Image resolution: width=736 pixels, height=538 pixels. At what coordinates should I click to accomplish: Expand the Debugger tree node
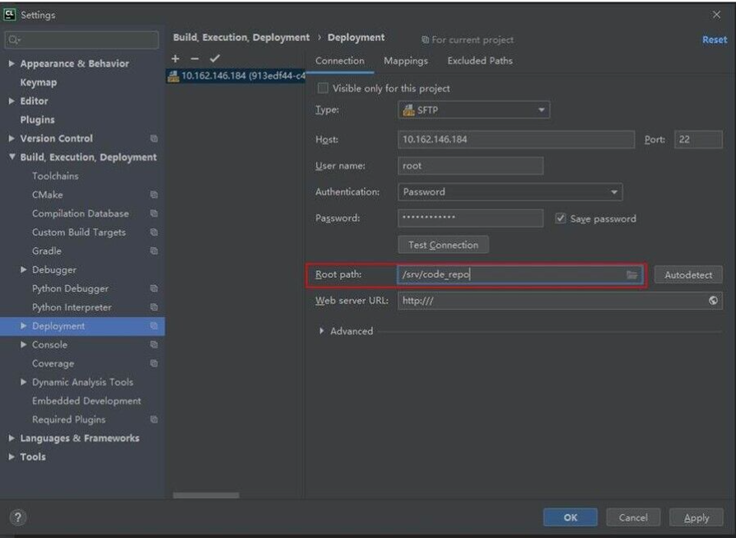24,270
